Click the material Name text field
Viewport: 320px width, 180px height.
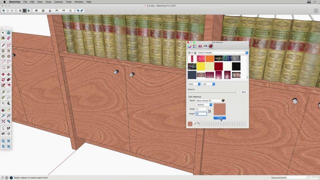point(208,100)
